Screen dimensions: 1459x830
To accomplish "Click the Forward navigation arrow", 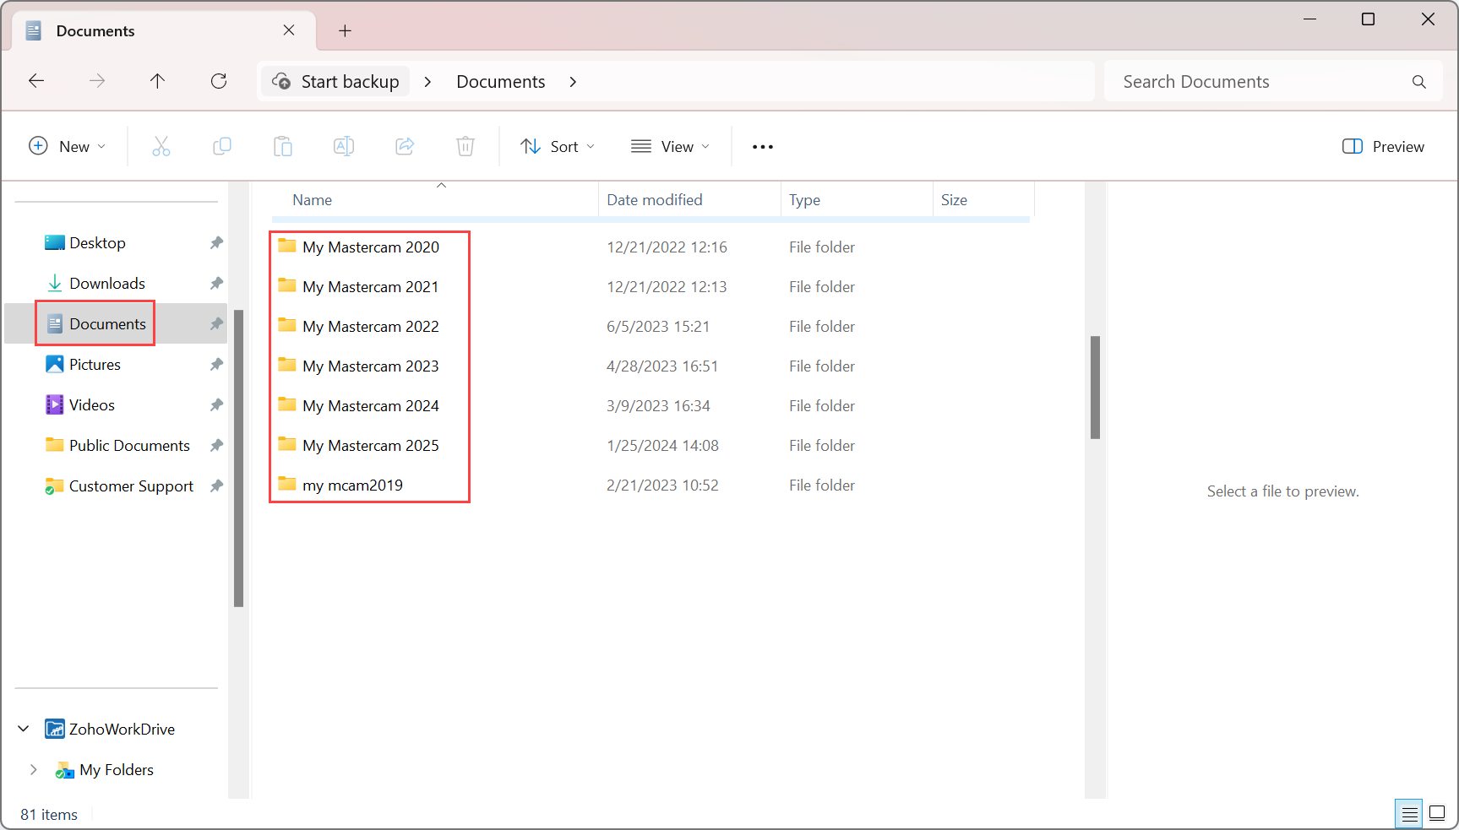I will point(97,81).
